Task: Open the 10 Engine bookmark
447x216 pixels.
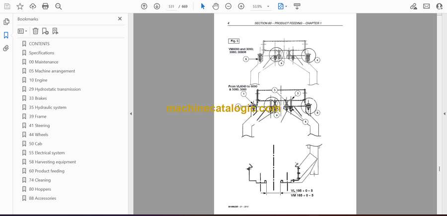Action: [x=38, y=80]
